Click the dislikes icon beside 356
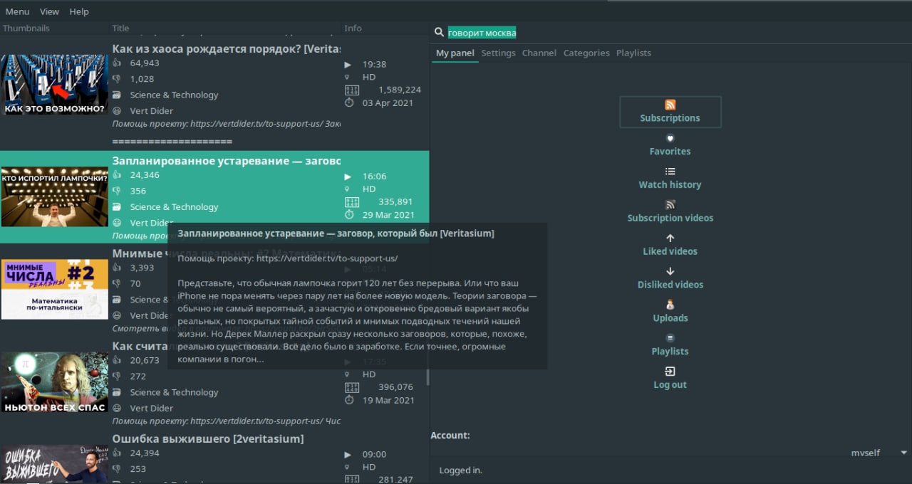This screenshot has height=484, width=912. [x=117, y=191]
